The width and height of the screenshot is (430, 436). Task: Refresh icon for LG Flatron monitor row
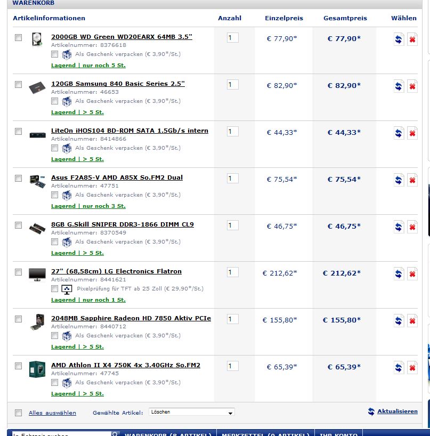click(x=399, y=274)
